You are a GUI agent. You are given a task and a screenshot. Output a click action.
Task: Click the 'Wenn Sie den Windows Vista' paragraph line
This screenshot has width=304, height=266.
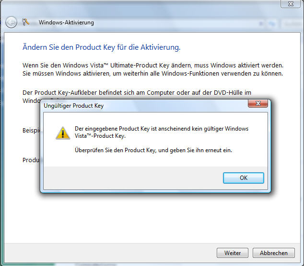(x=153, y=65)
